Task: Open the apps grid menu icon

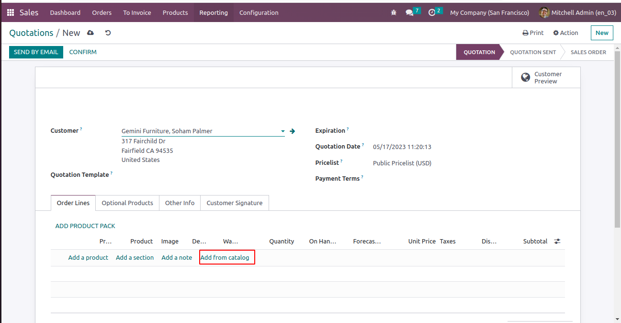Action: click(11, 13)
